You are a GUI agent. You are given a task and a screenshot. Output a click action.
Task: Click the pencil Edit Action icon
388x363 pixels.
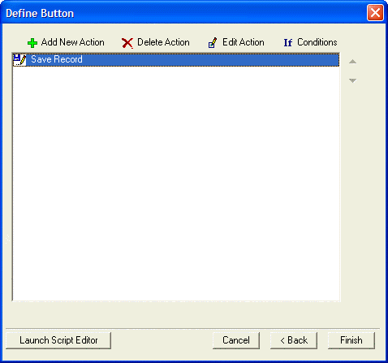click(x=213, y=43)
